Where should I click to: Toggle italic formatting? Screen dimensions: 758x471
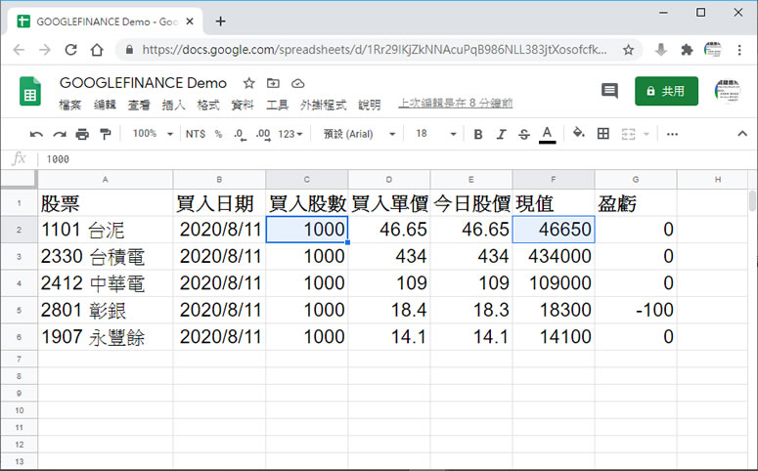[502, 134]
